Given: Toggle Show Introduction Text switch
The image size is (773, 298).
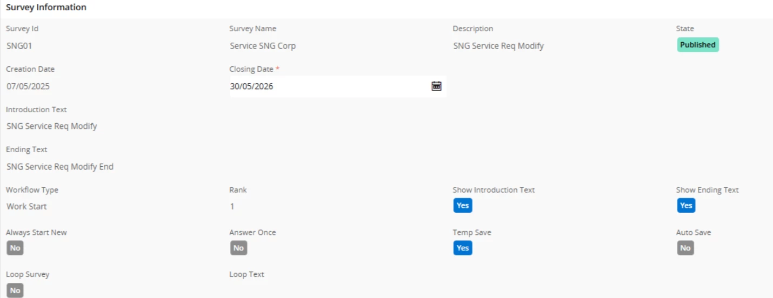Looking at the screenshot, I should pyautogui.click(x=463, y=206).
